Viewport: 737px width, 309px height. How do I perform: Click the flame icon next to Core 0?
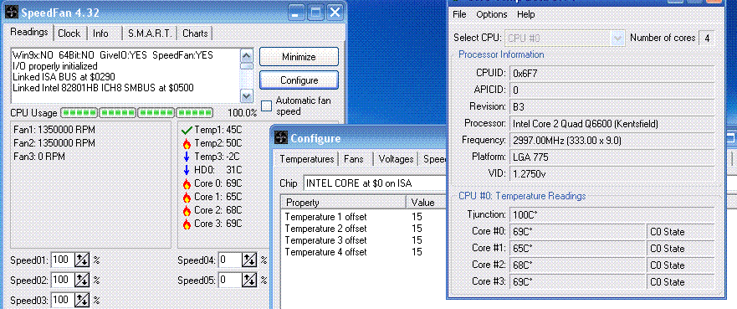coord(187,184)
